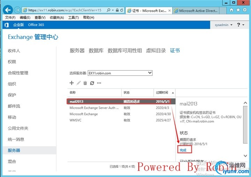The width and height of the screenshot is (251, 177).
Task: Open the help question mark menu
Action: tap(240, 25)
